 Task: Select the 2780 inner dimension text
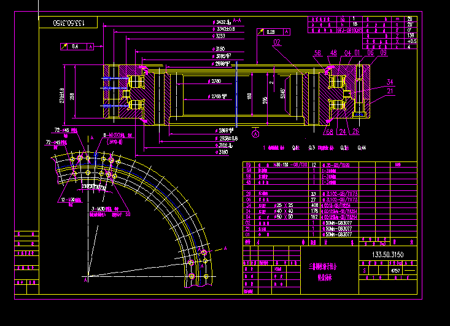click(214, 81)
